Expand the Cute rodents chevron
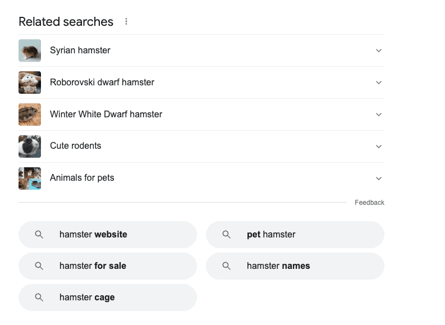Screen dimensions: 445x325 [379, 147]
